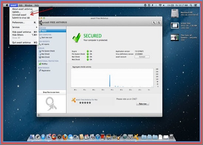This screenshot has height=145, width=203.
Task: Open Web Shield in sidebar
Action: point(45,57)
